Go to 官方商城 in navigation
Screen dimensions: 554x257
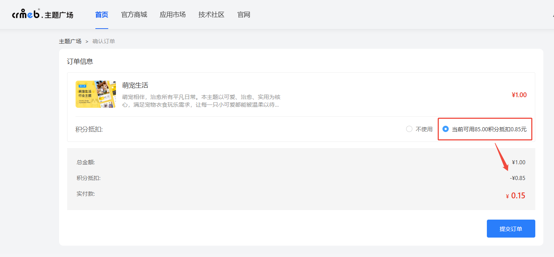134,15
